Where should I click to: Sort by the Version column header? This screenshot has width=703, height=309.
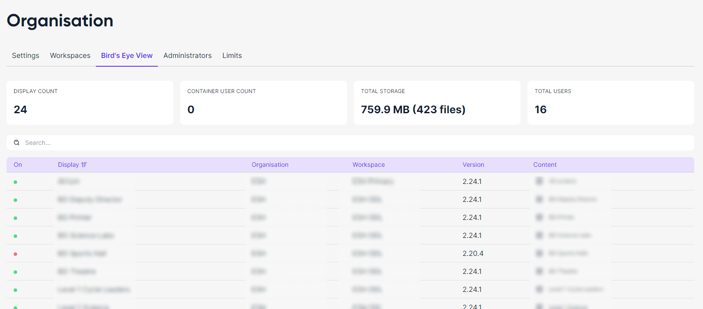click(x=473, y=165)
